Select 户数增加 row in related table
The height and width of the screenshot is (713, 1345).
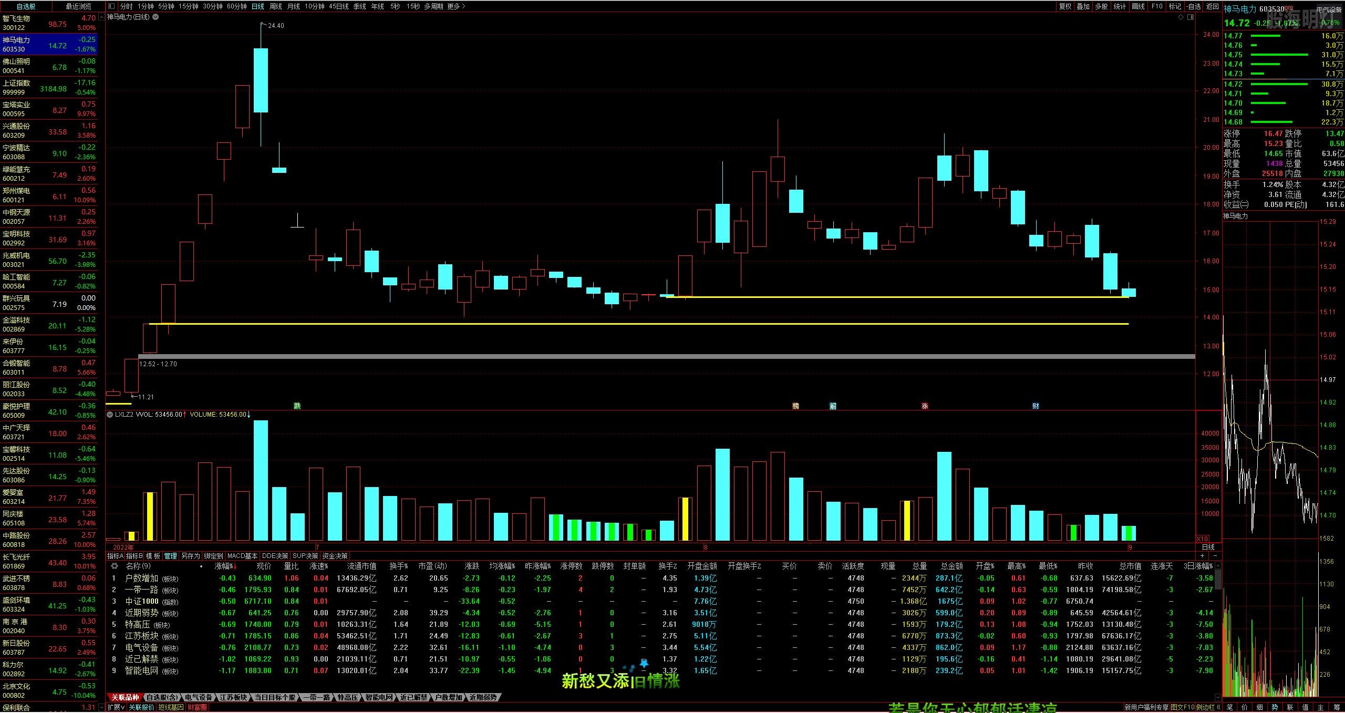click(x=661, y=578)
